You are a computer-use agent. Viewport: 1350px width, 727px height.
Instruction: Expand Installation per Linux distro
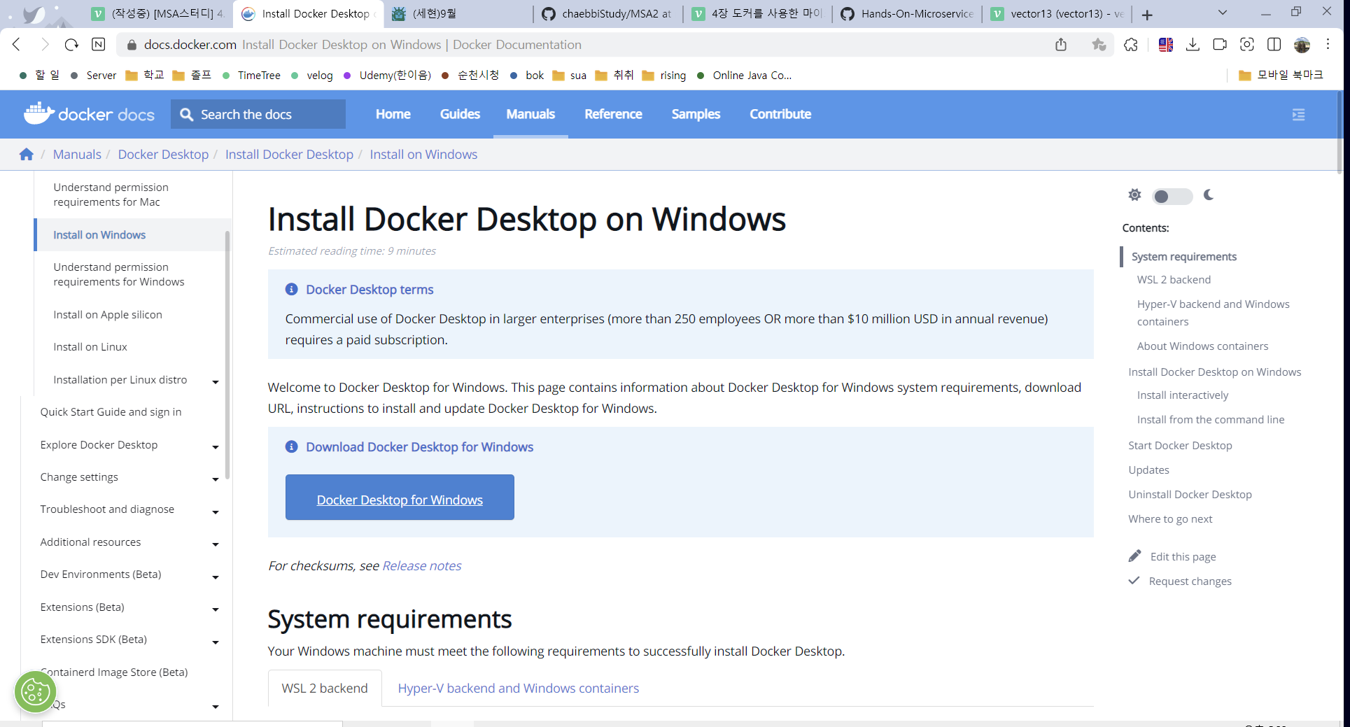click(x=216, y=381)
